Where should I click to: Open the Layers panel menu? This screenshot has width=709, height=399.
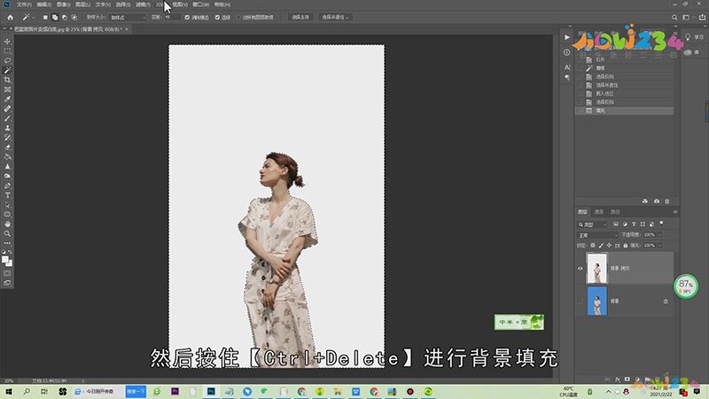tap(675, 212)
